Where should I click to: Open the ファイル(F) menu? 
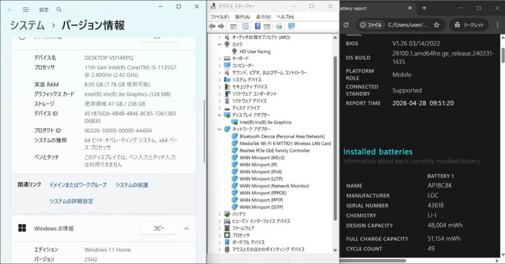click(220, 17)
